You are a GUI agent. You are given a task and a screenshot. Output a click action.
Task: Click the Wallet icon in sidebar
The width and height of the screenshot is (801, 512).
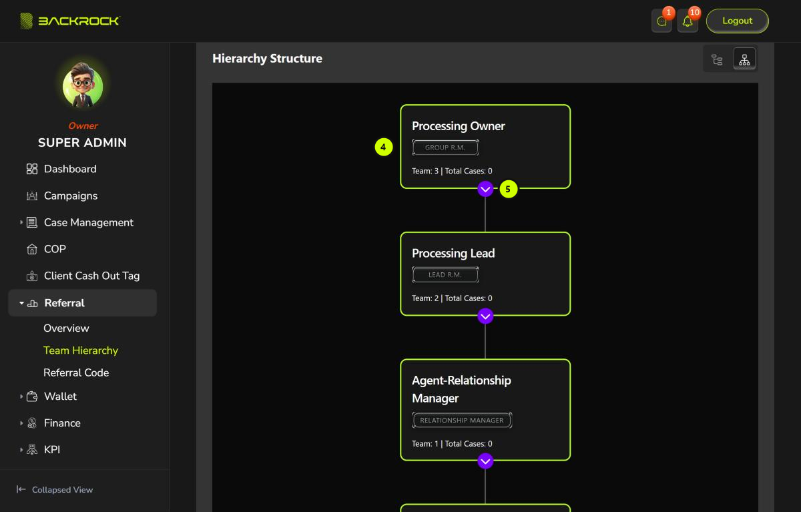pyautogui.click(x=32, y=397)
